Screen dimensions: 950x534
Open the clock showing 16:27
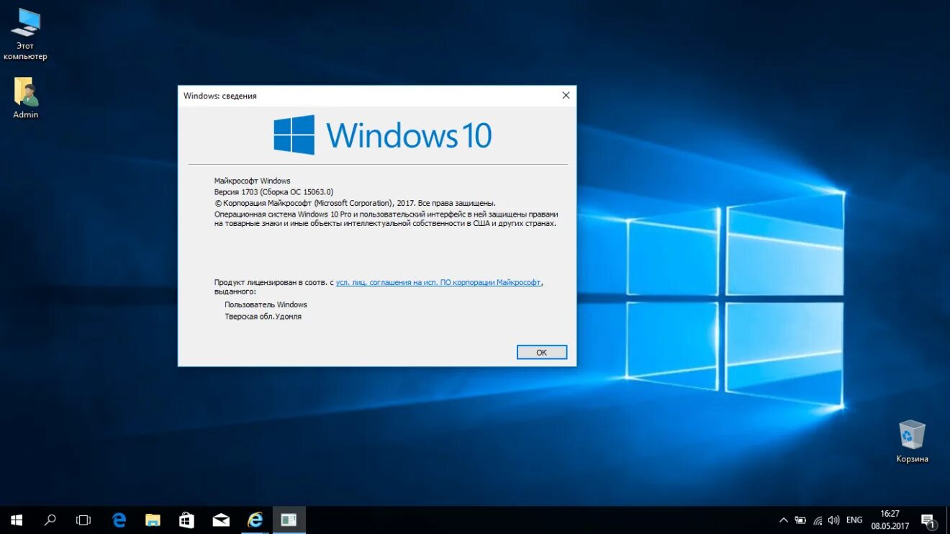point(890,520)
